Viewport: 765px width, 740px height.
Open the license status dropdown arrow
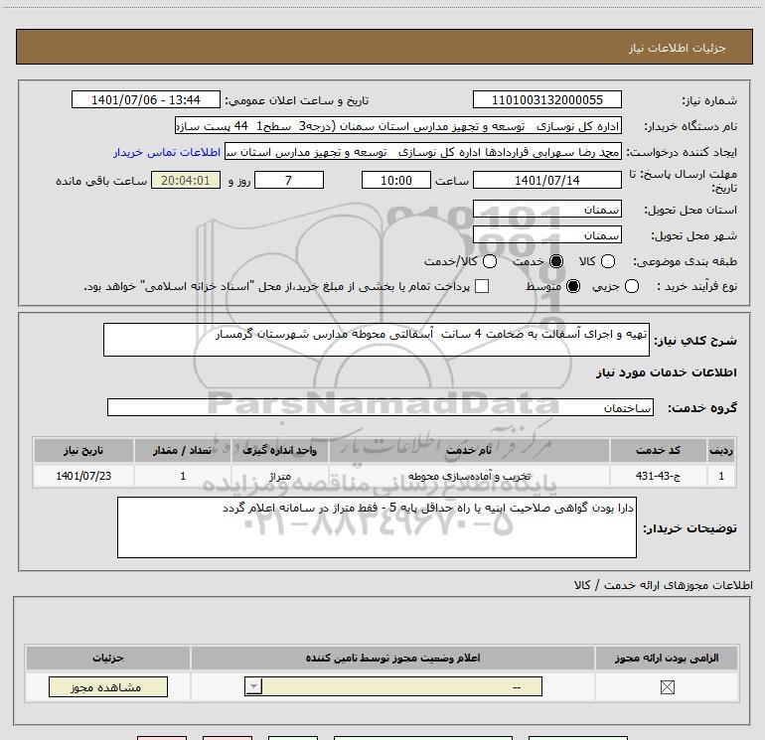click(x=253, y=686)
